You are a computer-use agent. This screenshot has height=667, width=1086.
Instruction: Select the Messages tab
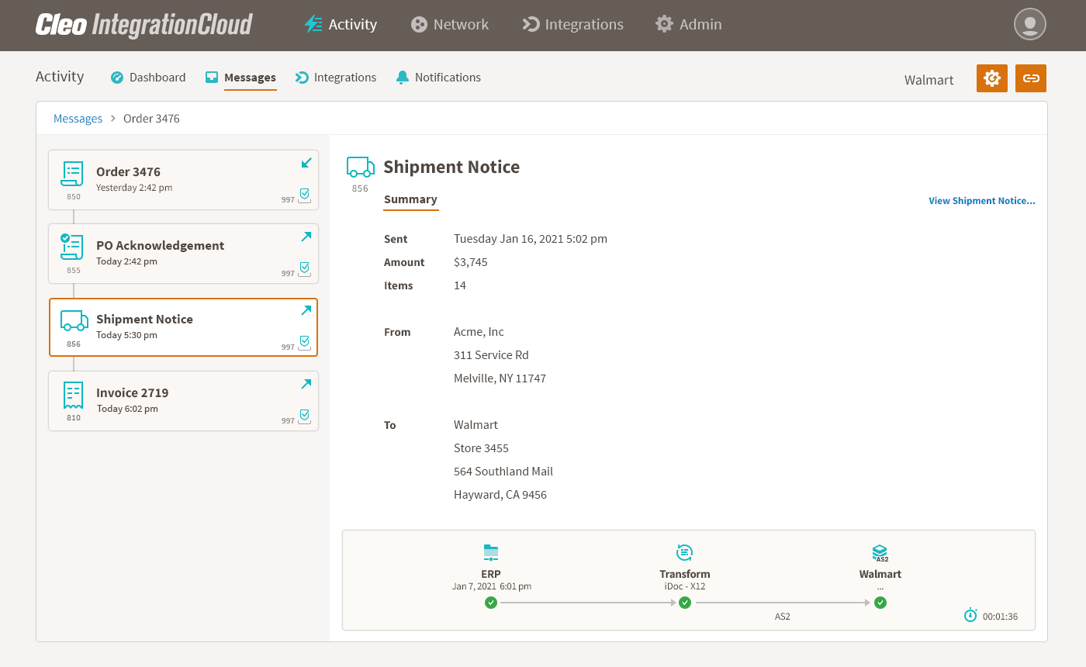240,78
